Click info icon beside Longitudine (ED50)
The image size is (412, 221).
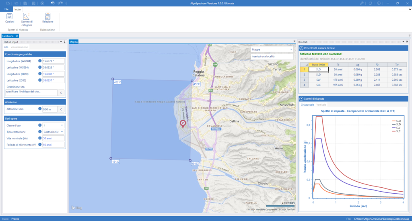tap(40, 74)
